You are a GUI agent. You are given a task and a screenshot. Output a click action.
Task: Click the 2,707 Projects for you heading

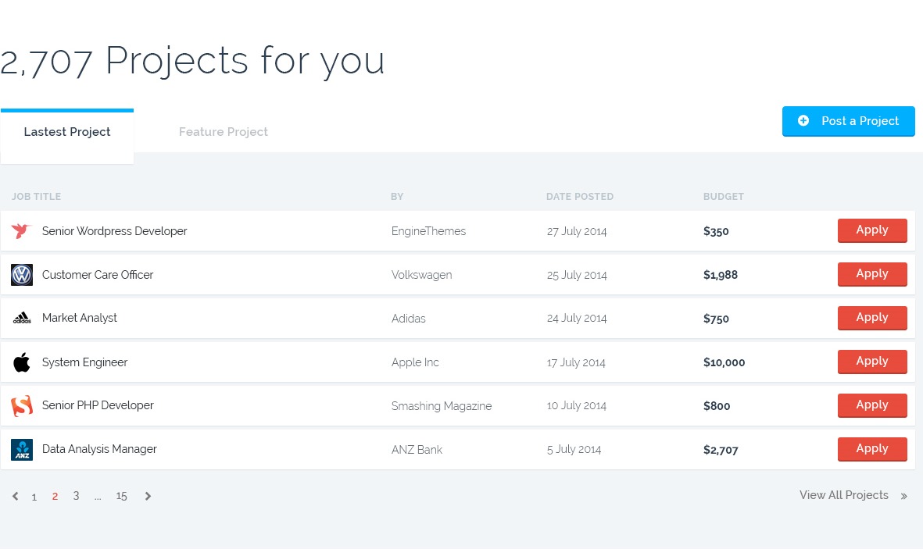192,61
